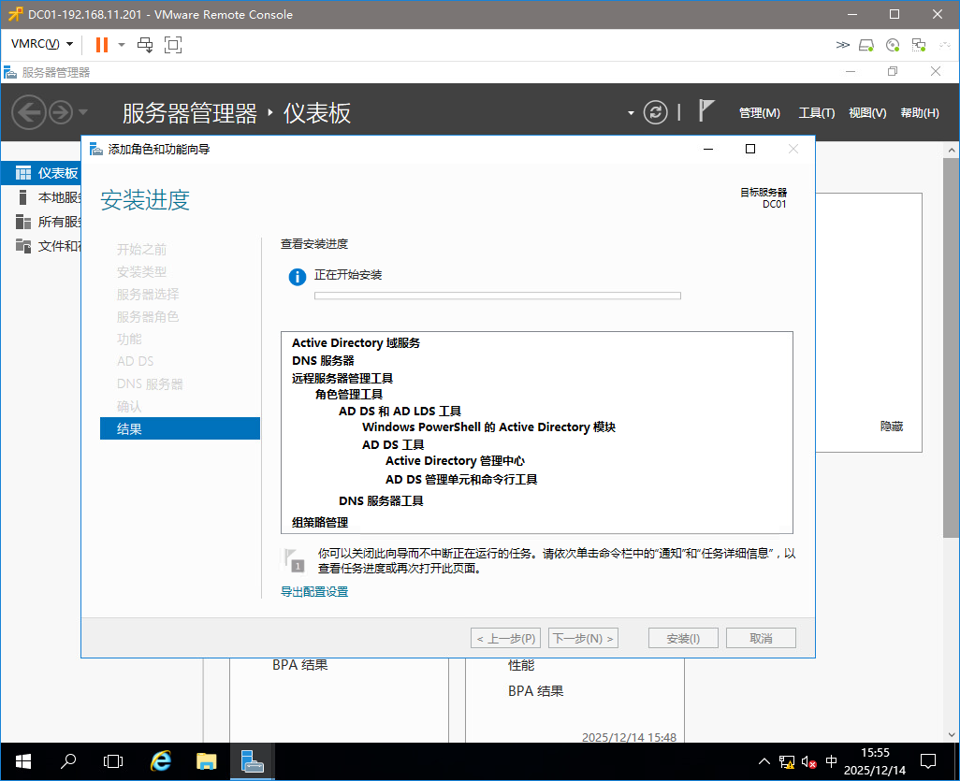Screen dimensions: 960x781
Task: Click the 上一步(P) button
Action: click(505, 638)
